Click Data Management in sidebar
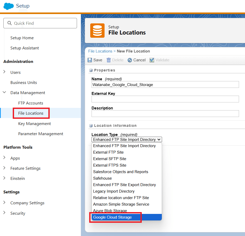245x236 pixels. [28, 93]
